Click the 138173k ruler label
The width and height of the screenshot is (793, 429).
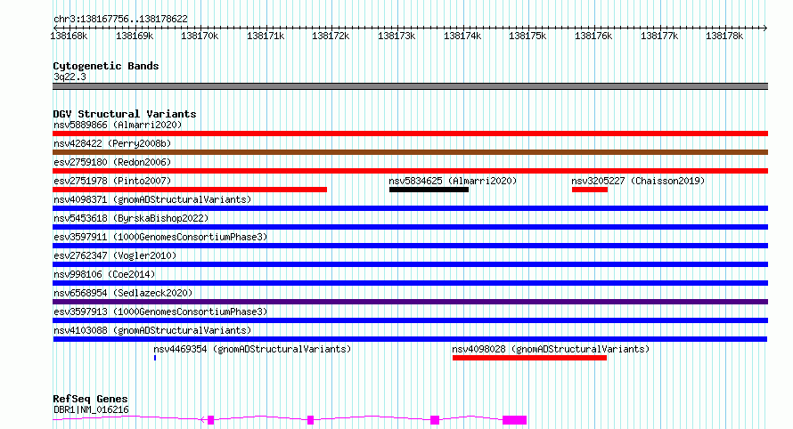pos(396,36)
